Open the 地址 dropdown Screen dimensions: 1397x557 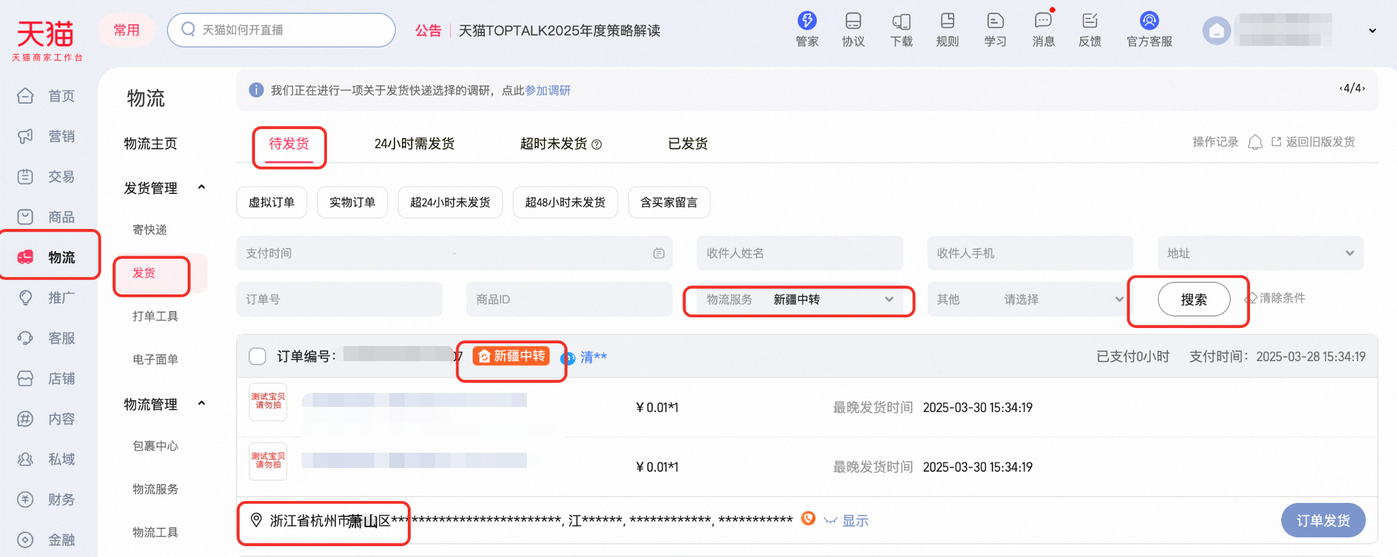1260,253
